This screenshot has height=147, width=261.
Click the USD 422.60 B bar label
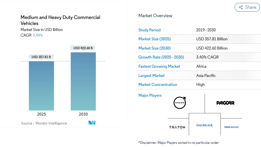click(83, 48)
